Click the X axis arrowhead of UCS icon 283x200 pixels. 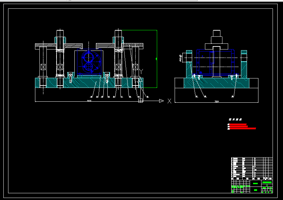(162, 101)
